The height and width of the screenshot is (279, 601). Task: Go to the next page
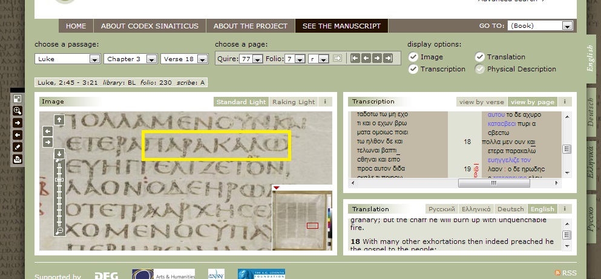coord(377,58)
